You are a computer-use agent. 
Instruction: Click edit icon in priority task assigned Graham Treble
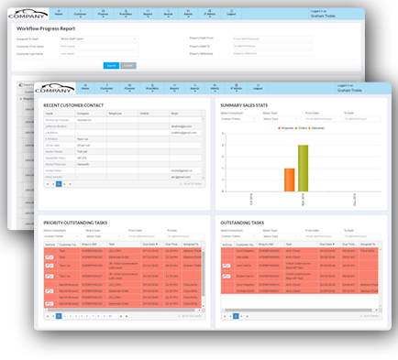click(x=48, y=266)
